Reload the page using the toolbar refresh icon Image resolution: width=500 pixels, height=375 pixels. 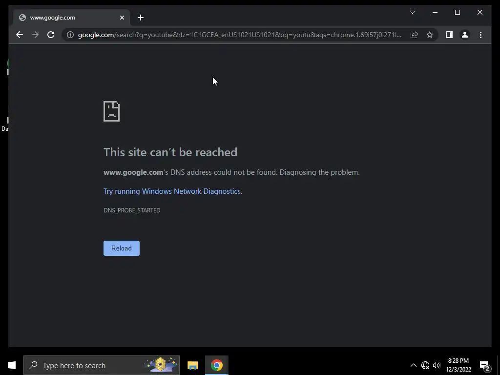click(x=51, y=35)
